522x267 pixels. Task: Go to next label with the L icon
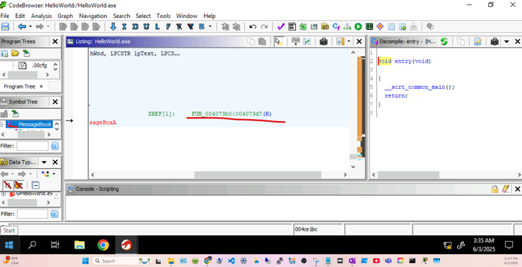pos(157,27)
